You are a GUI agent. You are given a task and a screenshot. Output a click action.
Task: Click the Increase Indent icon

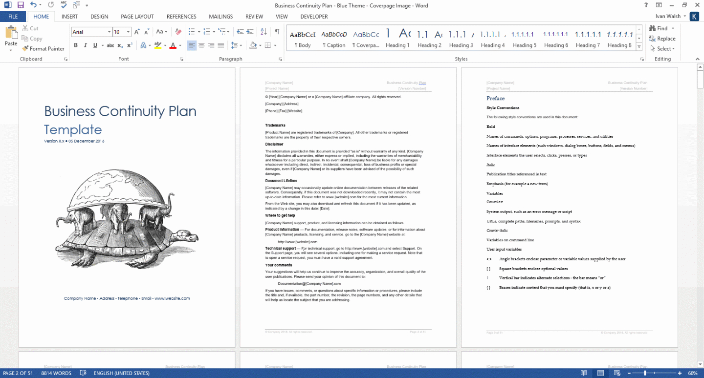tap(250, 32)
